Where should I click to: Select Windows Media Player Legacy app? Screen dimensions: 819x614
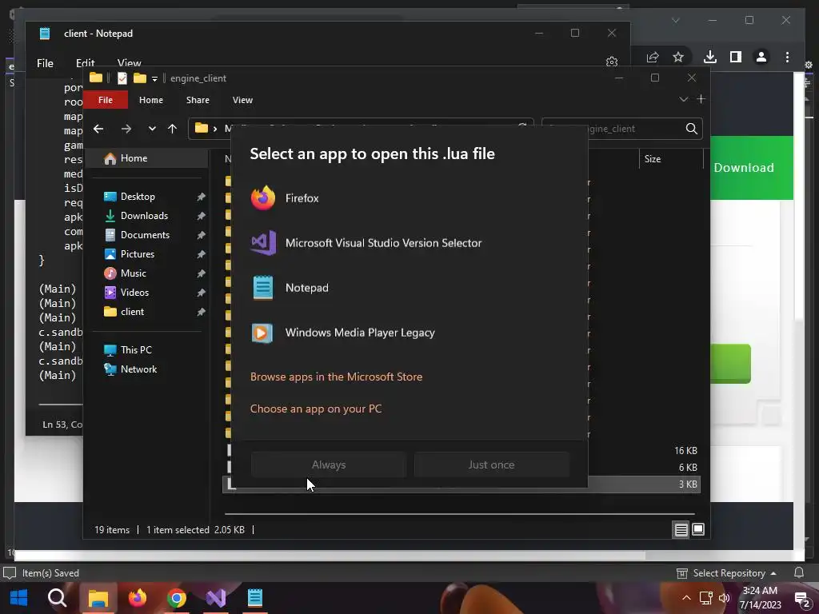point(409,333)
